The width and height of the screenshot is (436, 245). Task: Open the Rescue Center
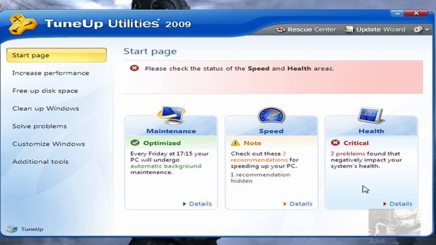tap(306, 29)
